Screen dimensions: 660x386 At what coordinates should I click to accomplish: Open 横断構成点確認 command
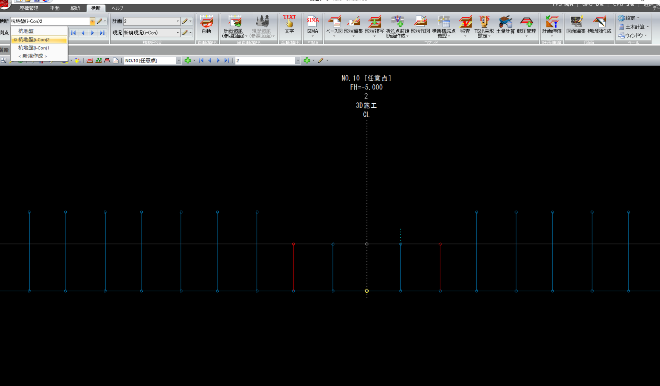(x=443, y=26)
